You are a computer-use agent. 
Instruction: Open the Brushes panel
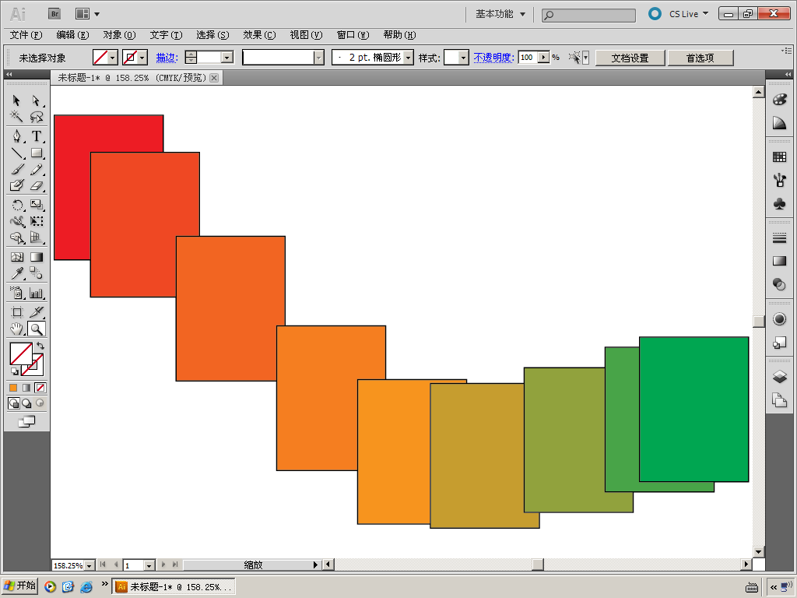tap(779, 180)
